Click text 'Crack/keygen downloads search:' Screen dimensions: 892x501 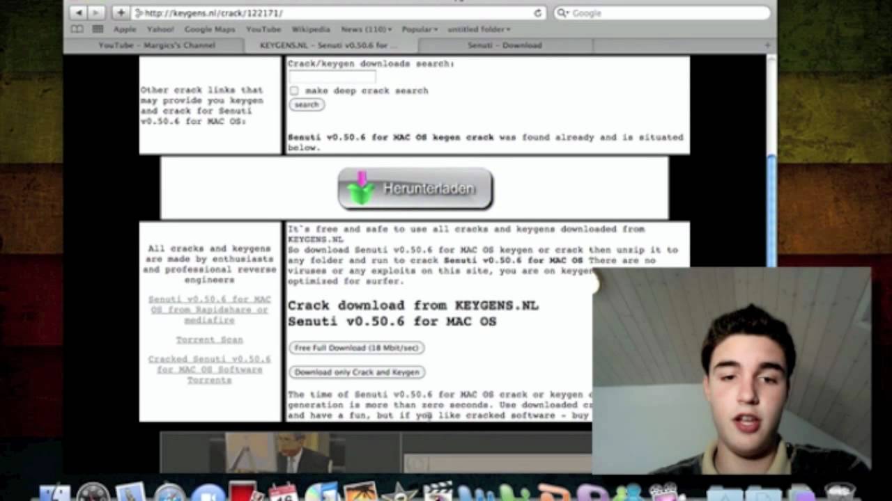pyautogui.click(x=371, y=63)
